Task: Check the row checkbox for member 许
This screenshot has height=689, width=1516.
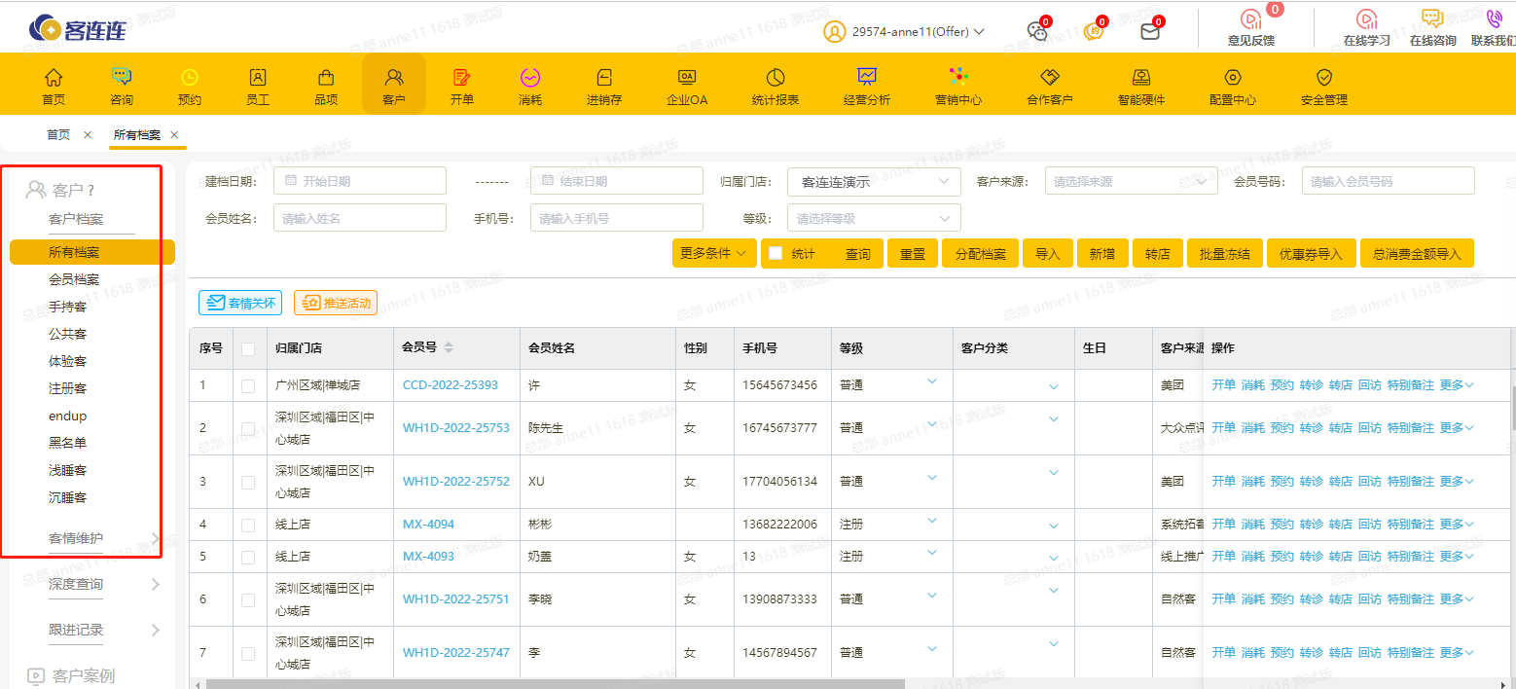Action: click(x=248, y=385)
